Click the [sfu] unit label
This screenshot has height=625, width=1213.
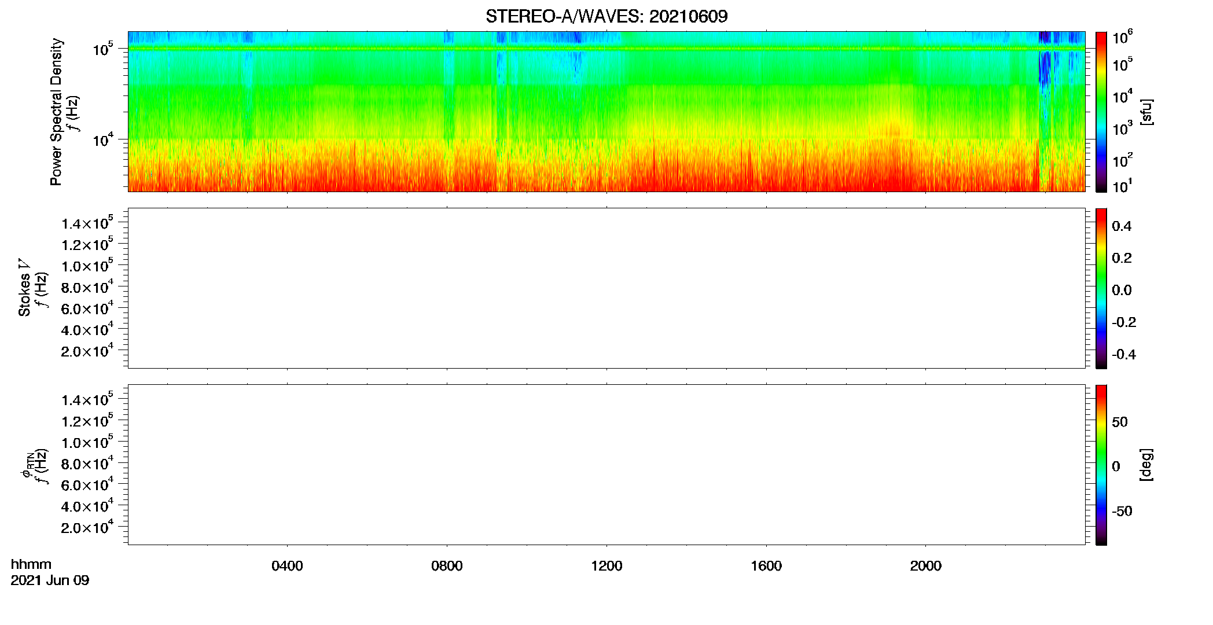[1146, 112]
